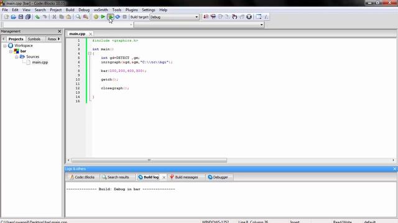
Task: Click the green Run arrow icon
Action: click(x=103, y=17)
